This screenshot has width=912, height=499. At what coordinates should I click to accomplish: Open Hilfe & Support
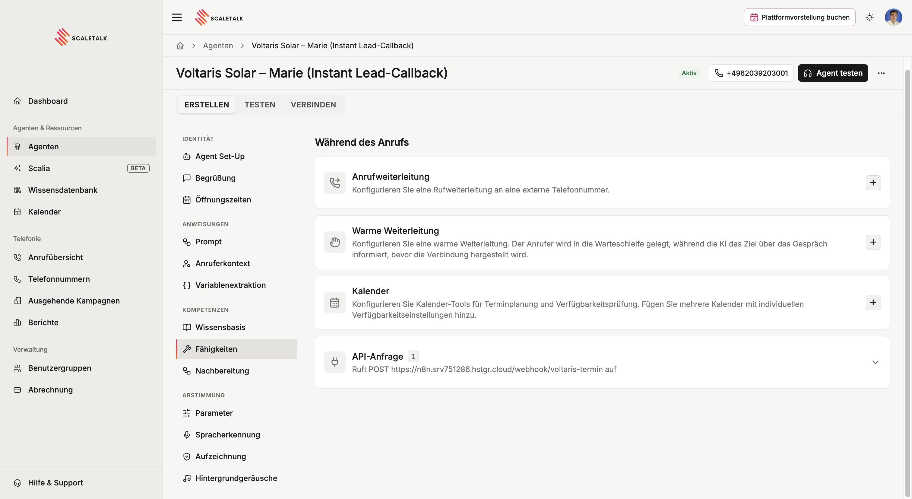coord(81,483)
